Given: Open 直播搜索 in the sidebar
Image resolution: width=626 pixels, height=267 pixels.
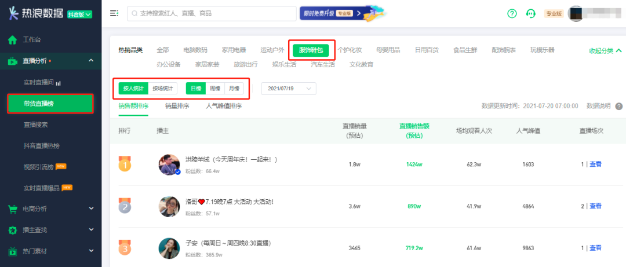Looking at the screenshot, I should click(36, 125).
